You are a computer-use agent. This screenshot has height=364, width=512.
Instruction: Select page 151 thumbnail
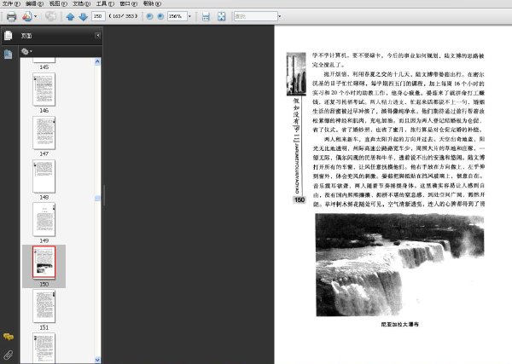coord(44,306)
